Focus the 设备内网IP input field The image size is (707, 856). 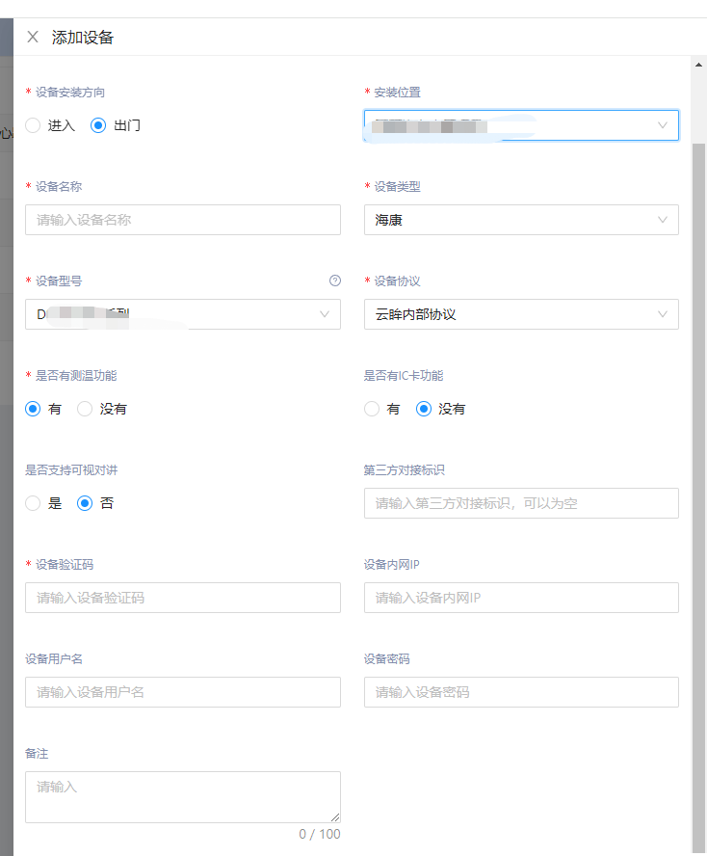[520, 598]
